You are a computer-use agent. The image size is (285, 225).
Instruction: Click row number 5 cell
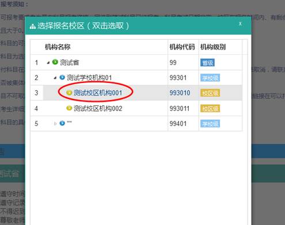click(x=36, y=124)
